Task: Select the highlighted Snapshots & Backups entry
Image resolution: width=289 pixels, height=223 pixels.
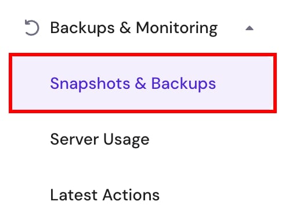Action: [143, 83]
